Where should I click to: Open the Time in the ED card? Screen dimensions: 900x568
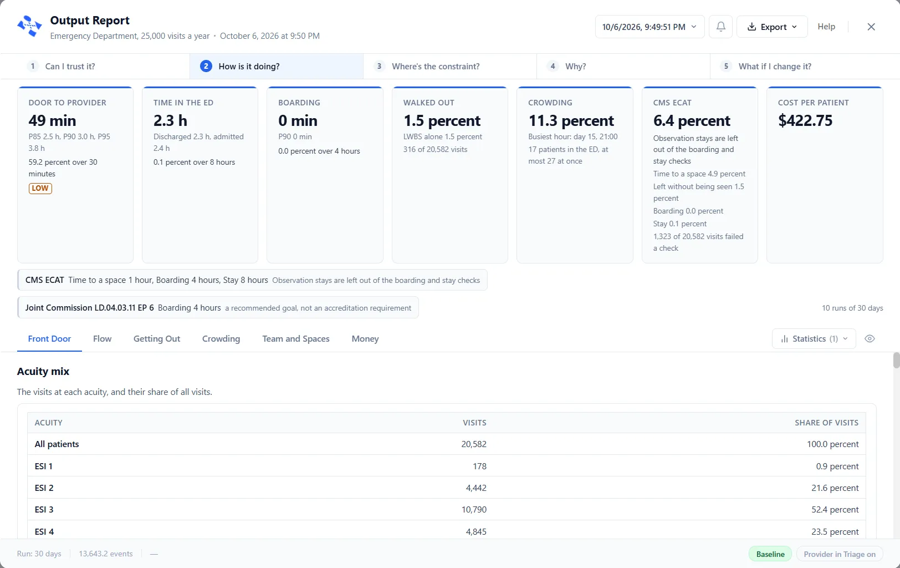200,175
